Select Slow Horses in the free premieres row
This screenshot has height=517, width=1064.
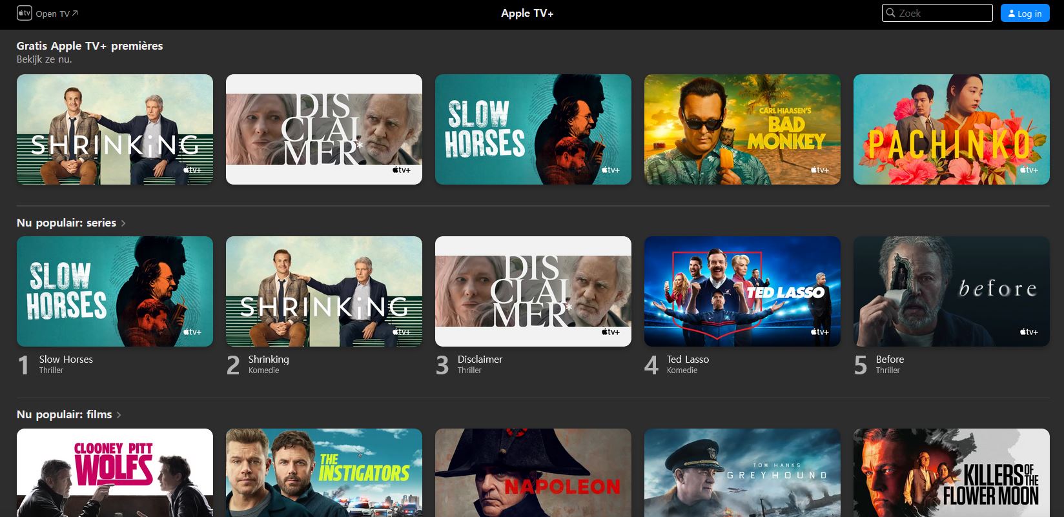[x=533, y=129]
